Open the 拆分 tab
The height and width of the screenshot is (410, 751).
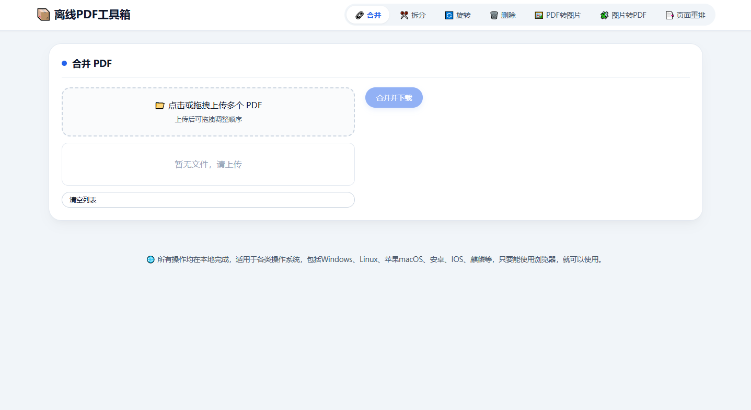(x=413, y=15)
